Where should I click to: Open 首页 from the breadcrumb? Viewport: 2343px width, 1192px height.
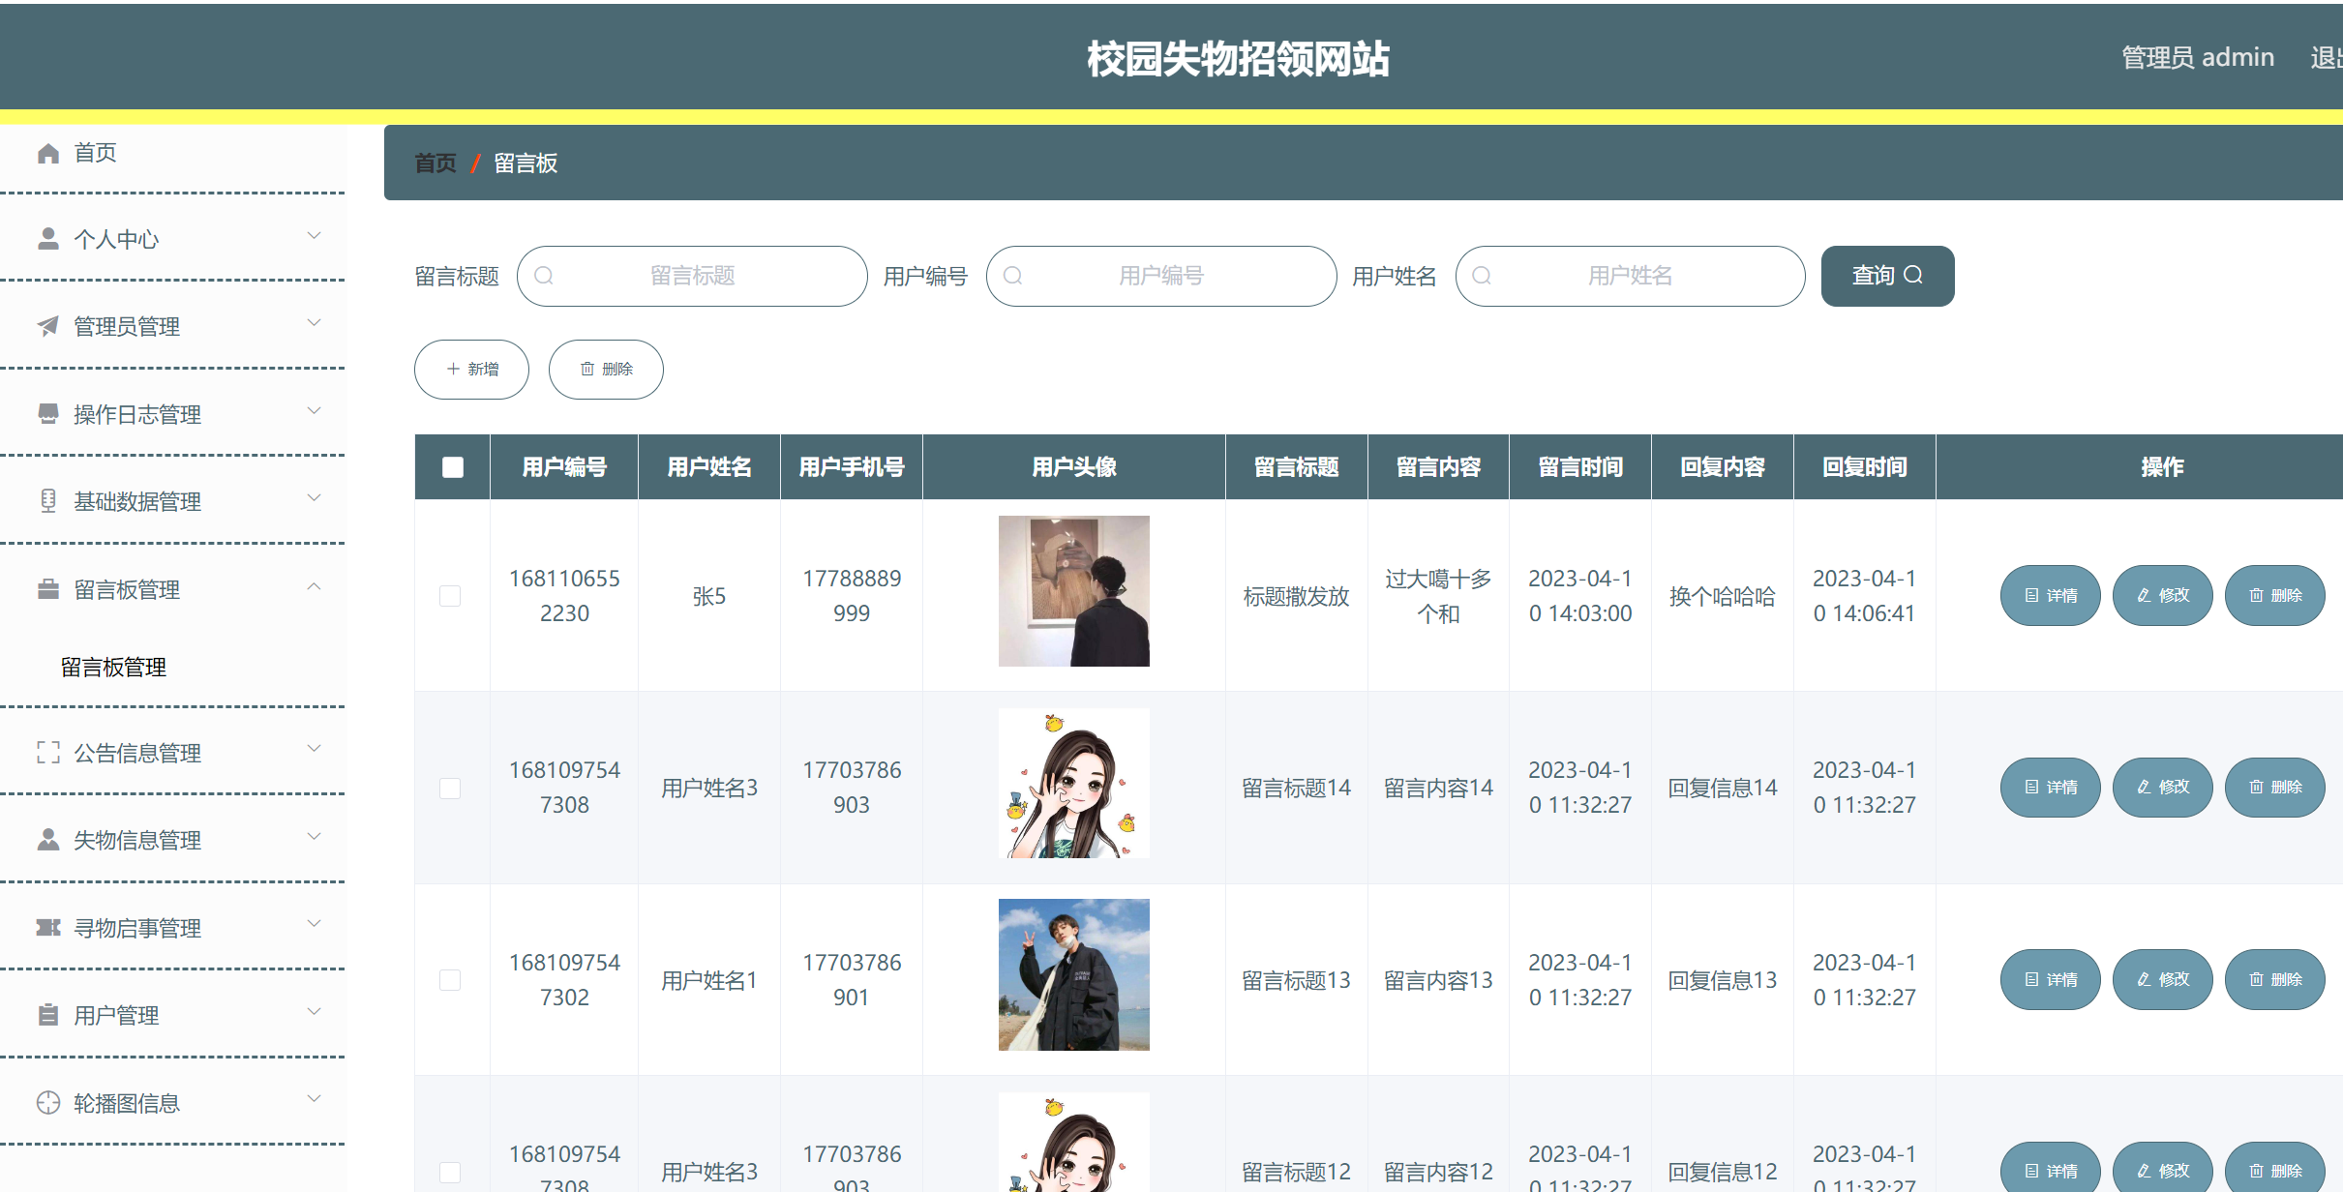tap(434, 163)
